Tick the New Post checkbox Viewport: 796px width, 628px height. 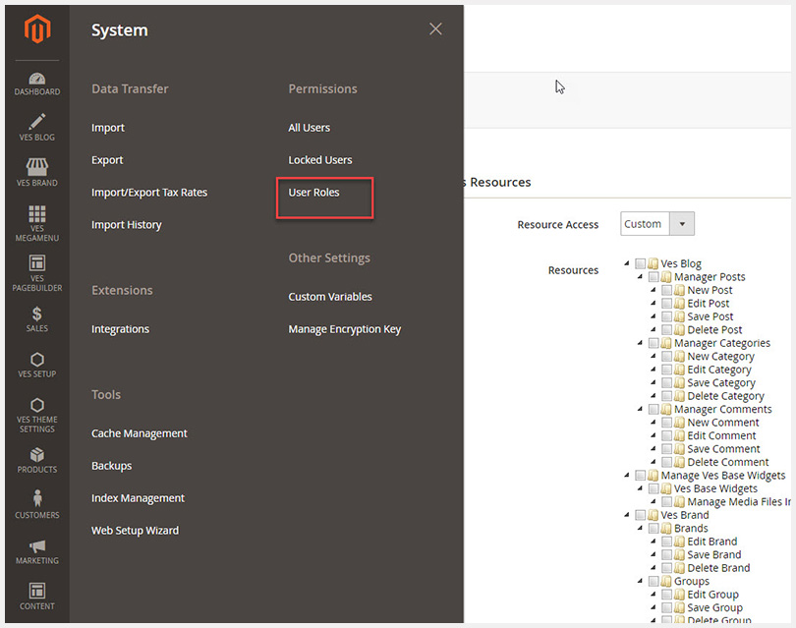tap(667, 291)
